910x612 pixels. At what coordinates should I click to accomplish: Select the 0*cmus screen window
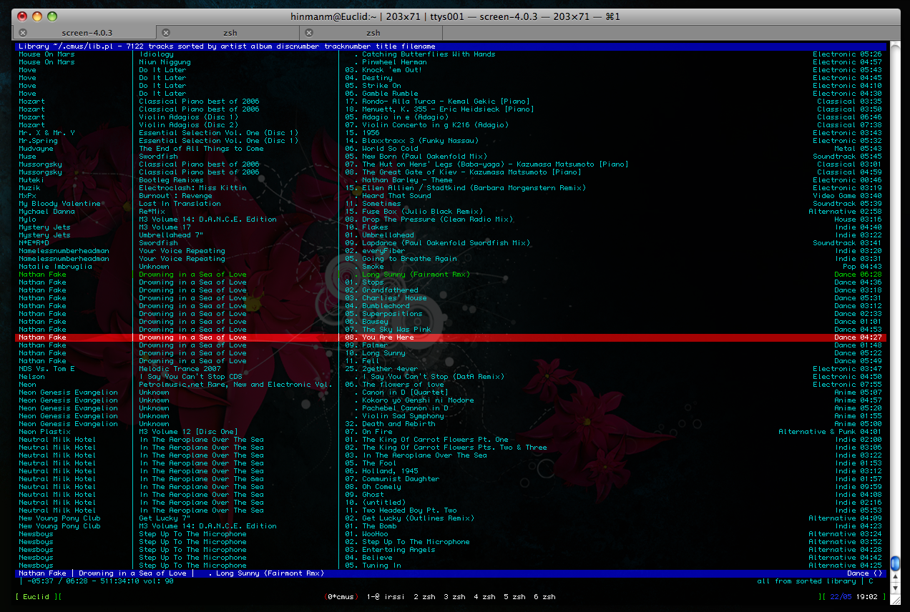click(341, 596)
